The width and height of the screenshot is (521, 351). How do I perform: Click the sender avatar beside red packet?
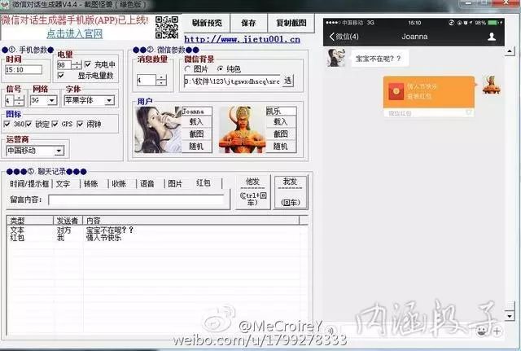click(x=491, y=85)
